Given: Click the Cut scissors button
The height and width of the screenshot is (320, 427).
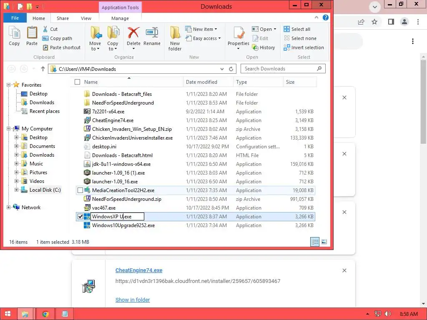Looking at the screenshot, I should coord(50,29).
